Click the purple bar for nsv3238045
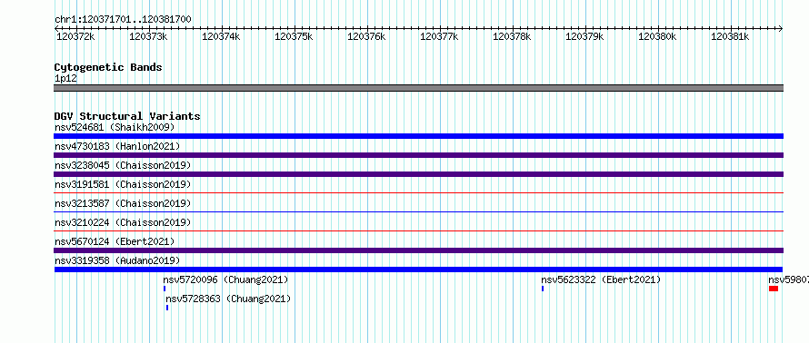Viewport: 809px width, 343px height. [418, 174]
